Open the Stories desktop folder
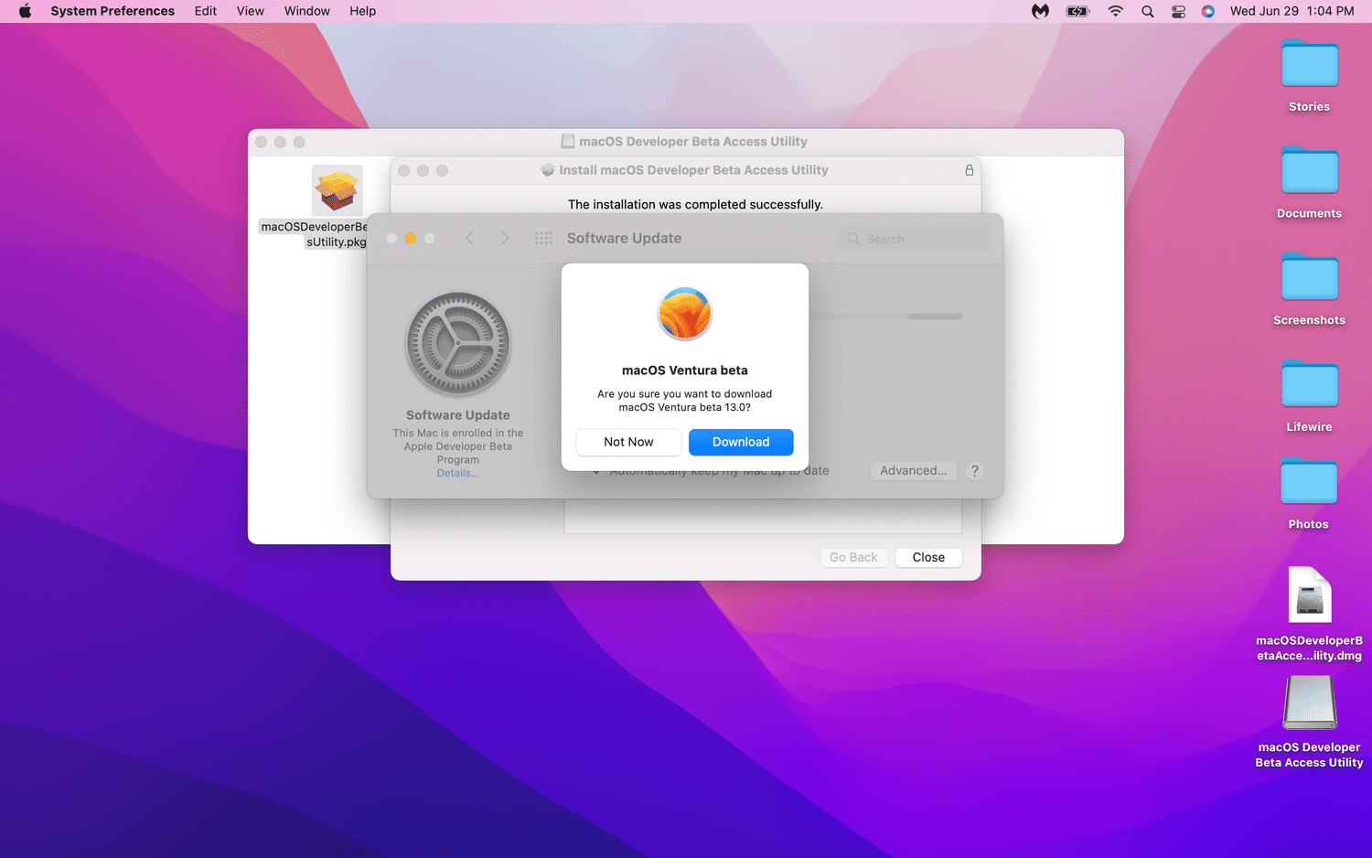Viewport: 1372px width, 858px height. click(x=1309, y=77)
